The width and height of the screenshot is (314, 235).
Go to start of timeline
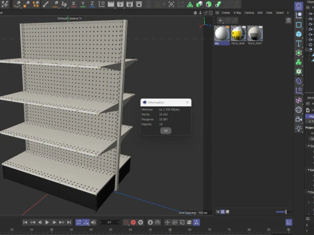tap(25, 222)
